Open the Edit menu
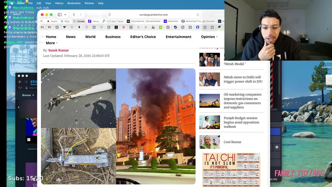This screenshot has width=332, height=187. (39, 3)
